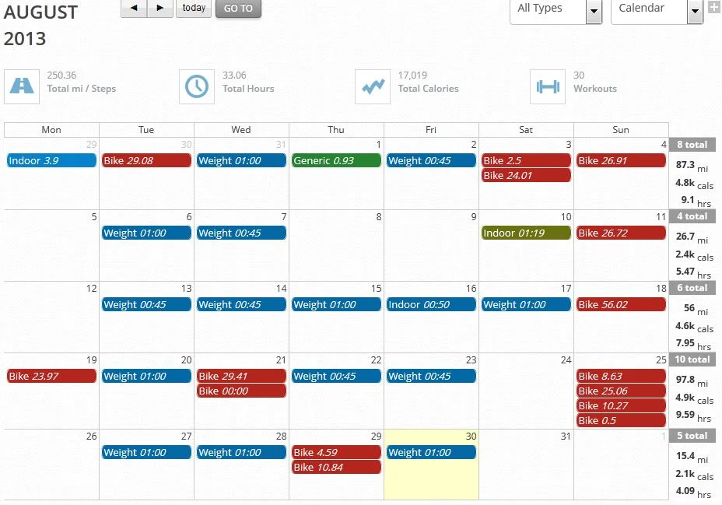This screenshot has height=505, width=722.
Task: Select the Bike 25.06 workout
Action: [621, 391]
